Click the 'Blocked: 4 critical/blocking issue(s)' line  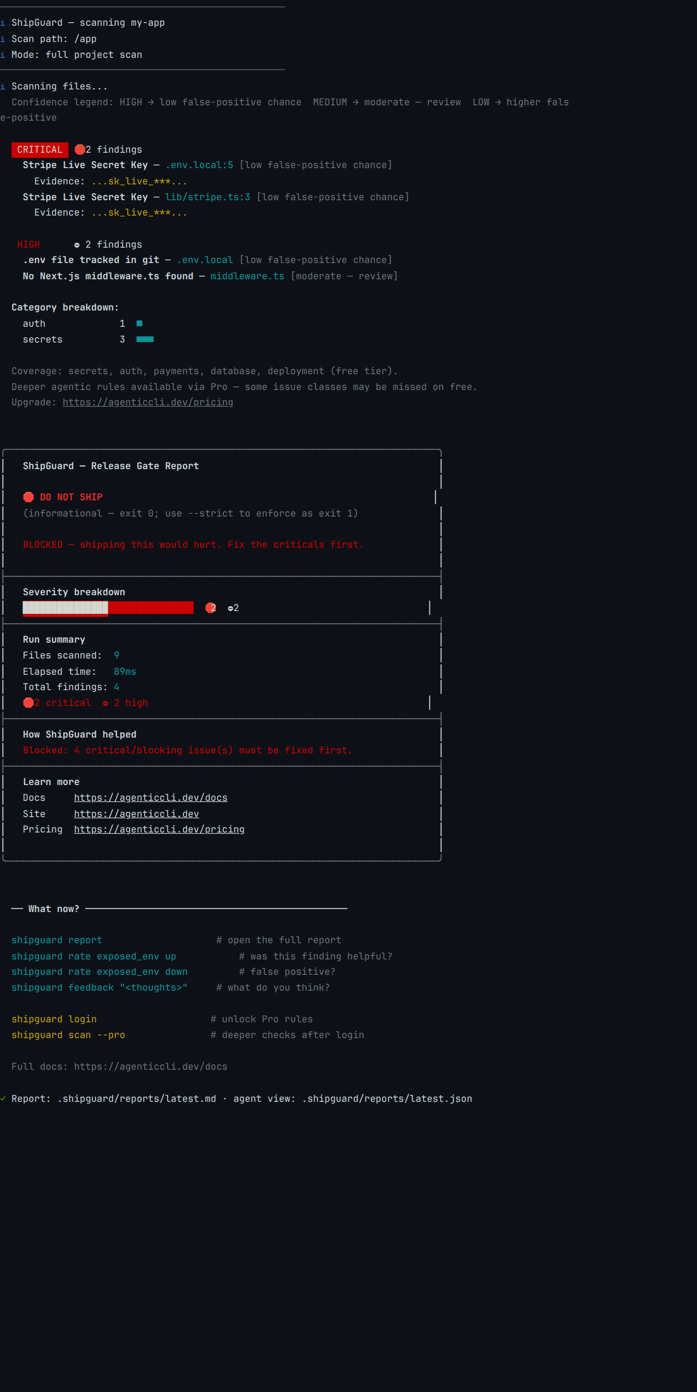(188, 750)
